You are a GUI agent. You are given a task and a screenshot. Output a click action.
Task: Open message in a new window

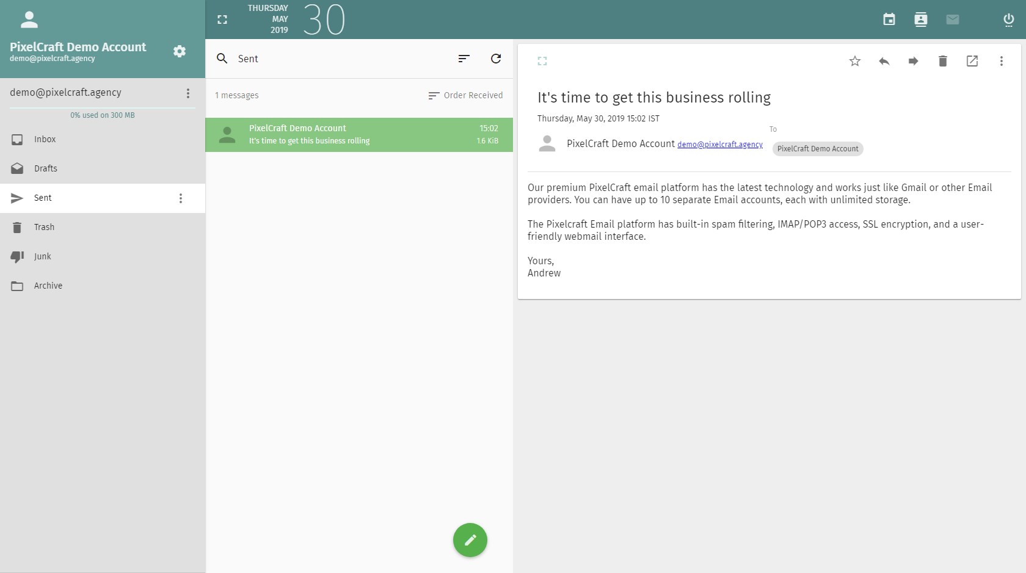[x=972, y=61]
